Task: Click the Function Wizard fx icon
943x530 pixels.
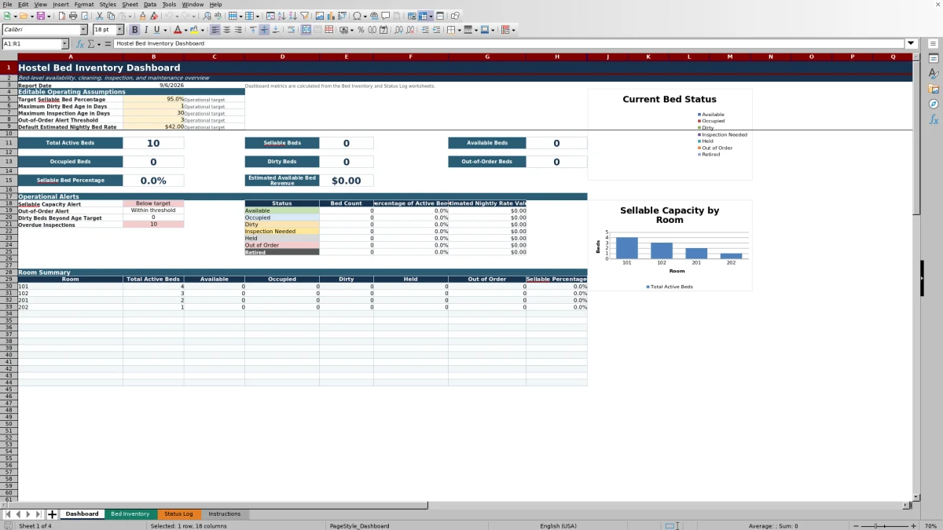Action: point(79,44)
